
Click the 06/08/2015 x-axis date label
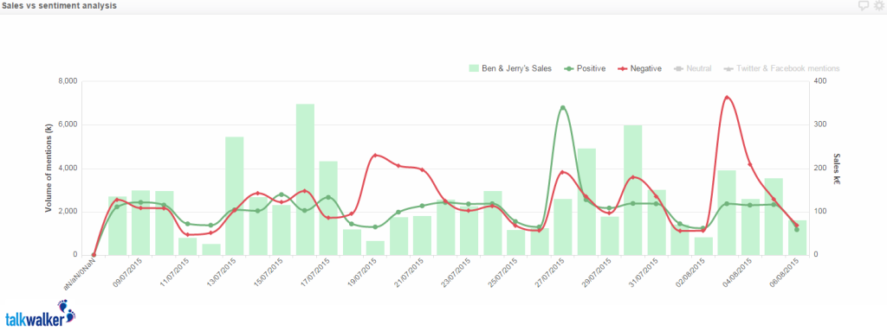click(x=784, y=273)
